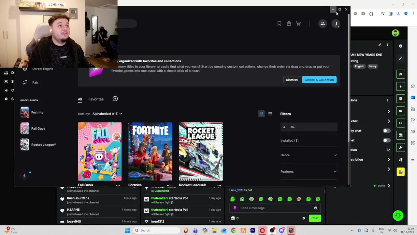The width and height of the screenshot is (417, 235).
Task: Toggle the first chat mode switch
Action: click(386, 131)
